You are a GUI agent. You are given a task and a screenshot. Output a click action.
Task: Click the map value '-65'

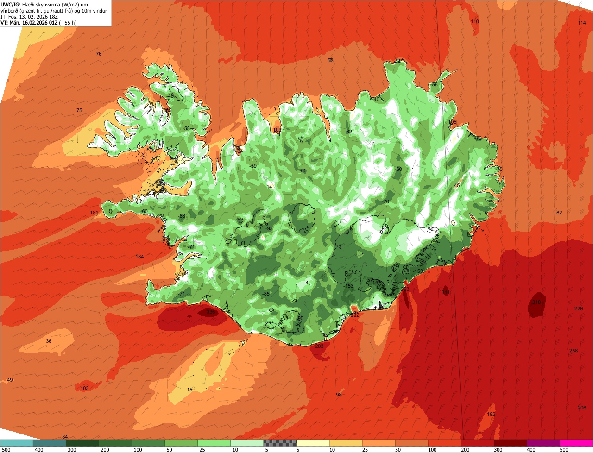tap(303, 170)
